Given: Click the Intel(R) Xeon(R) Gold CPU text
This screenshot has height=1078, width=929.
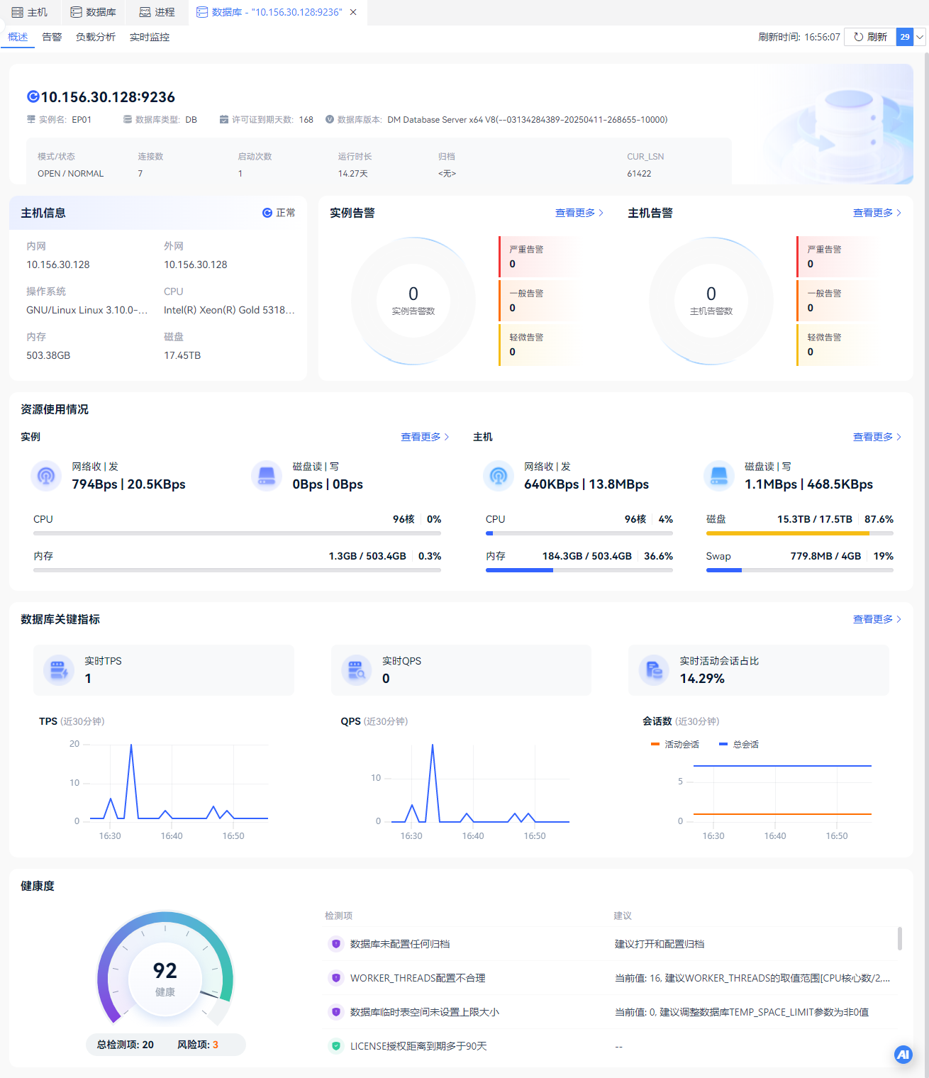Looking at the screenshot, I should click(230, 310).
